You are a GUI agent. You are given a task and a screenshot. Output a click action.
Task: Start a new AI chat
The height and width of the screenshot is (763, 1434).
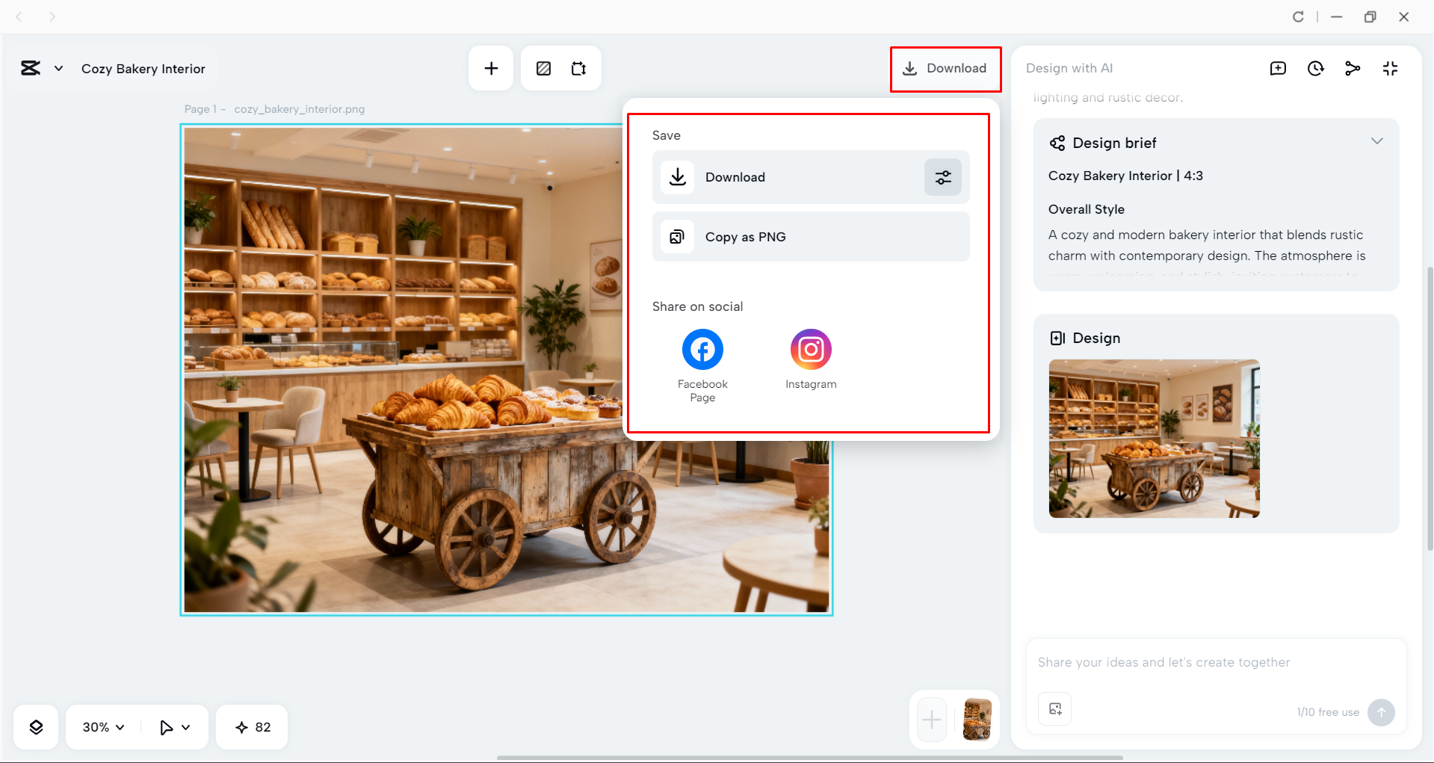1279,69
